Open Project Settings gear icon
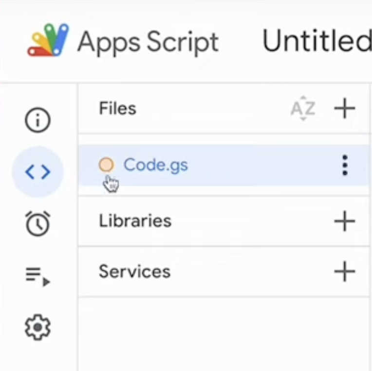372x371 pixels. coord(37,327)
